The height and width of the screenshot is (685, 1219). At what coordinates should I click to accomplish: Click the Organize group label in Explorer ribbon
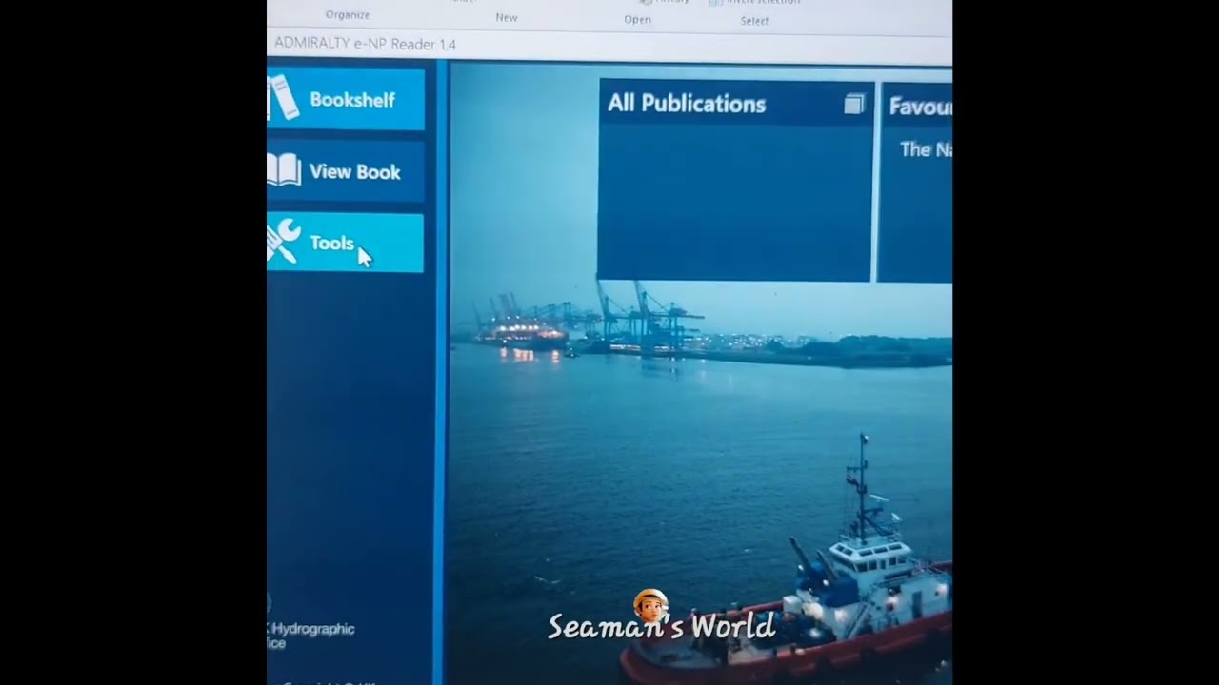point(348,14)
